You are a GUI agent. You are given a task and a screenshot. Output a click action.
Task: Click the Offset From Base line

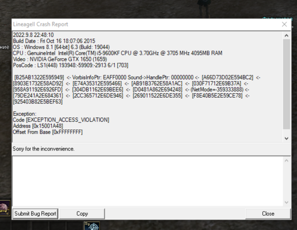pos(48,132)
